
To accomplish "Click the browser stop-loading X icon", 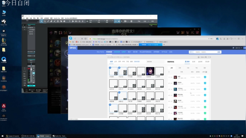I will coord(82,39).
